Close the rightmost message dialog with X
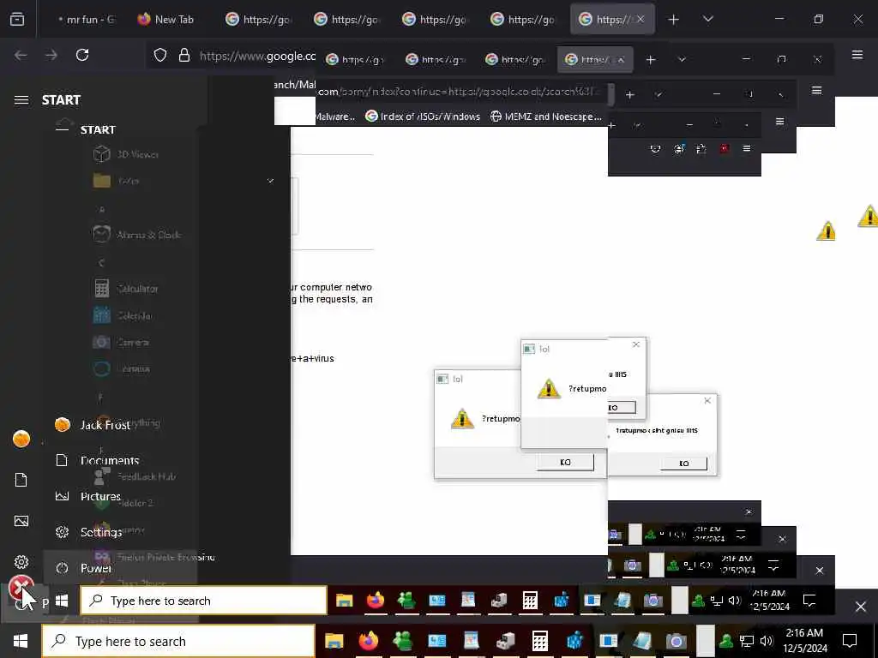Screen dimensions: 878x658 point(707,401)
